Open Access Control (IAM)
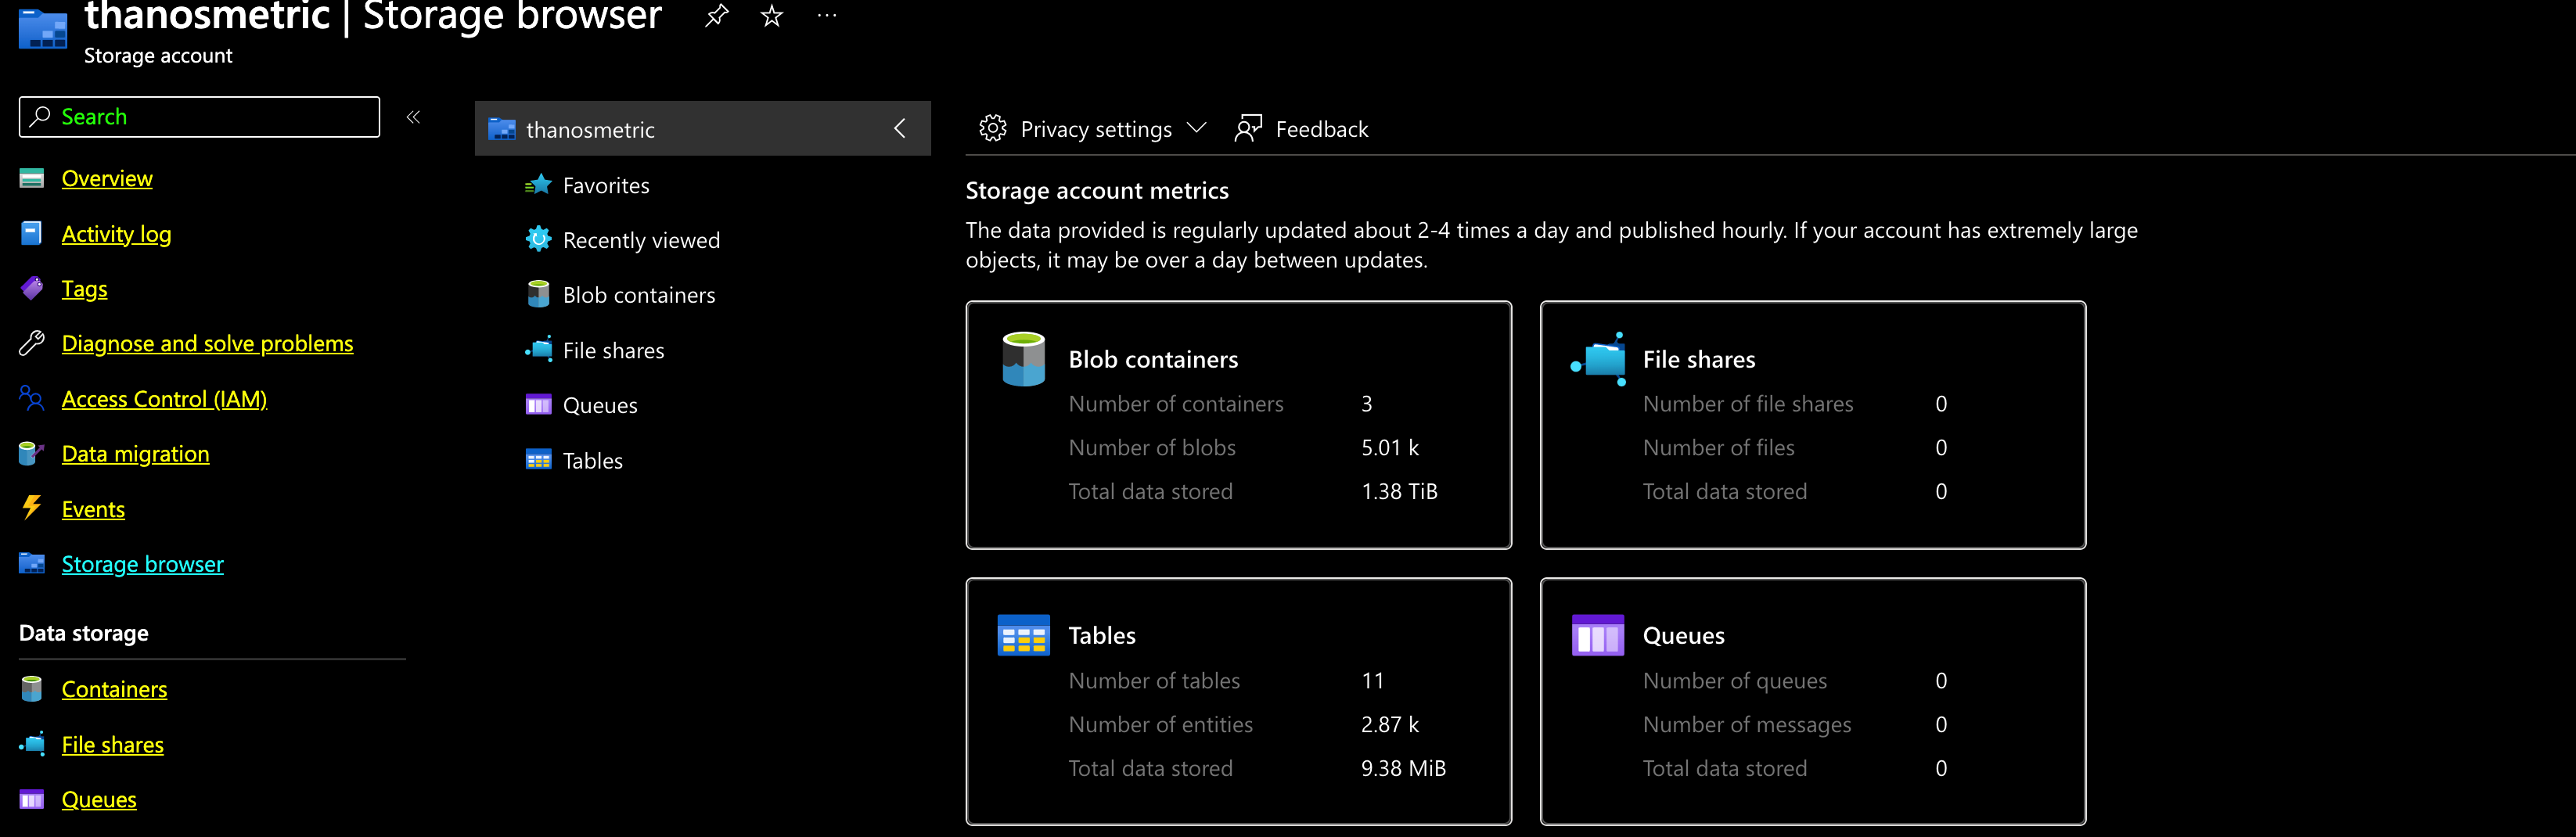This screenshot has width=2576, height=837. (x=164, y=398)
